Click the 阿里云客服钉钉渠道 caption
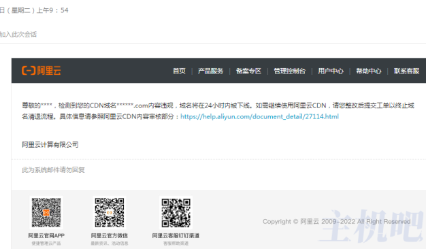 tap(176, 235)
